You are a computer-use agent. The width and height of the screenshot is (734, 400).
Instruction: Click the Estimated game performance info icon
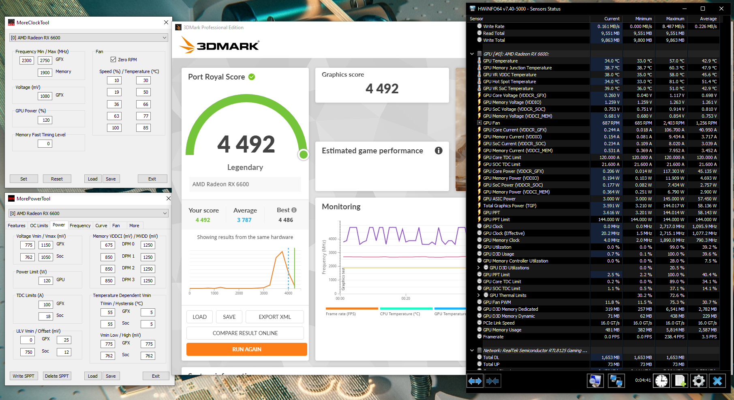tap(439, 151)
